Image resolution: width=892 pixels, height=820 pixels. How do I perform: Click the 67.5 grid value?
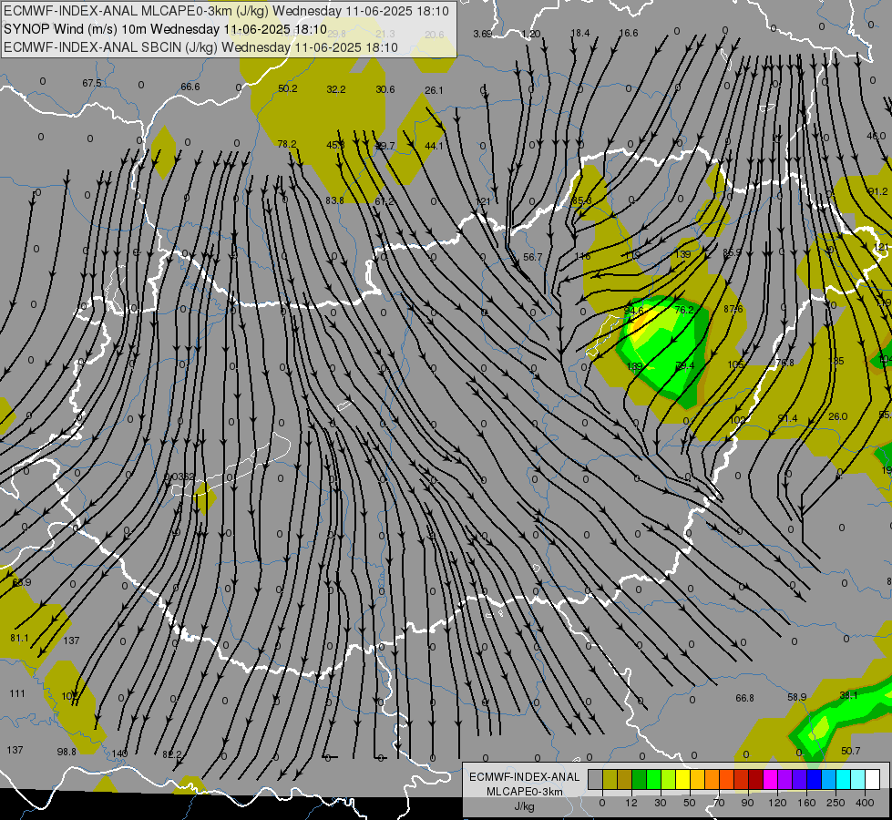[x=92, y=83]
